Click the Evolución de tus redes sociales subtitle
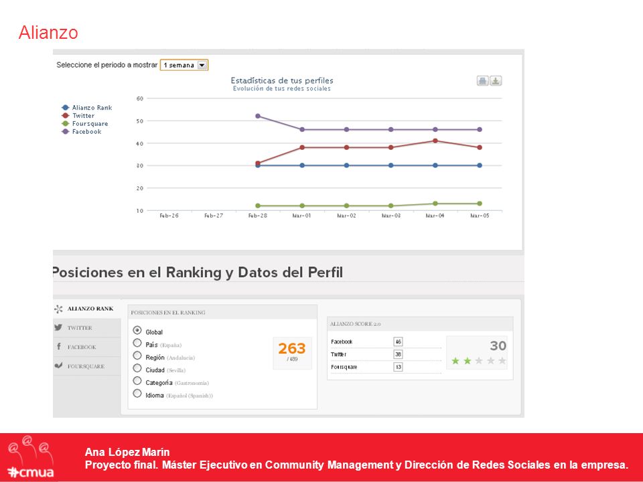Viewport: 643px width, 482px height. (x=282, y=88)
